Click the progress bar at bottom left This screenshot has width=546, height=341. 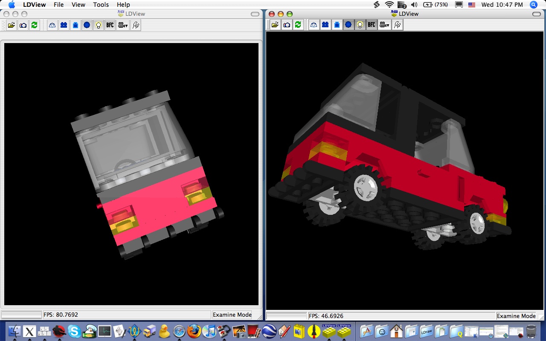(x=21, y=315)
